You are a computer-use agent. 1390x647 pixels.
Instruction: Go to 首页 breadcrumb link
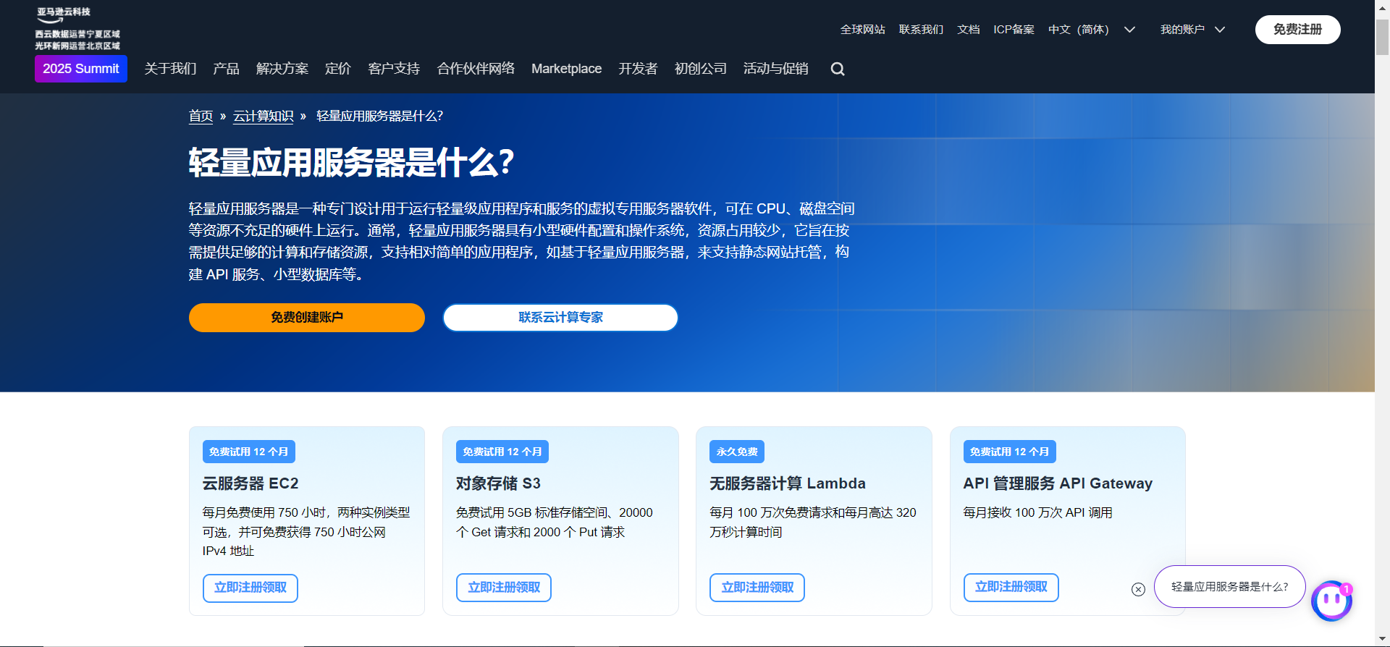(x=201, y=117)
